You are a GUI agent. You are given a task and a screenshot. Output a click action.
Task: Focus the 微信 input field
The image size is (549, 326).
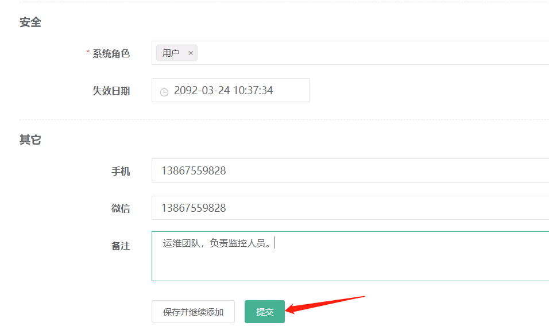point(350,208)
